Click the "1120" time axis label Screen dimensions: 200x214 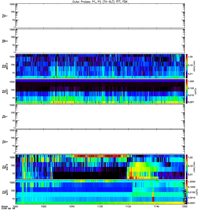coord(128,206)
